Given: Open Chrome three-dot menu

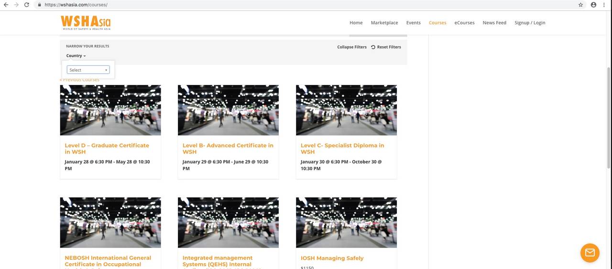Looking at the screenshot, I should point(604,5).
